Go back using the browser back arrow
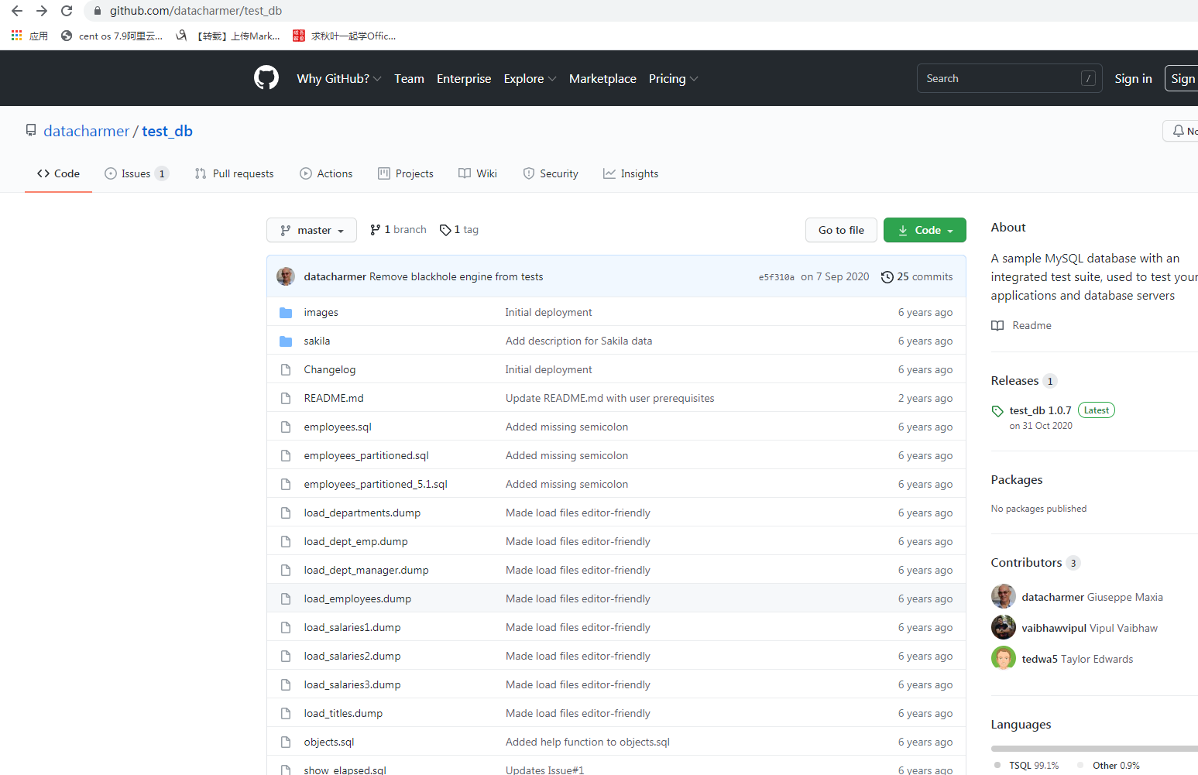The image size is (1198, 775). pyautogui.click(x=17, y=11)
